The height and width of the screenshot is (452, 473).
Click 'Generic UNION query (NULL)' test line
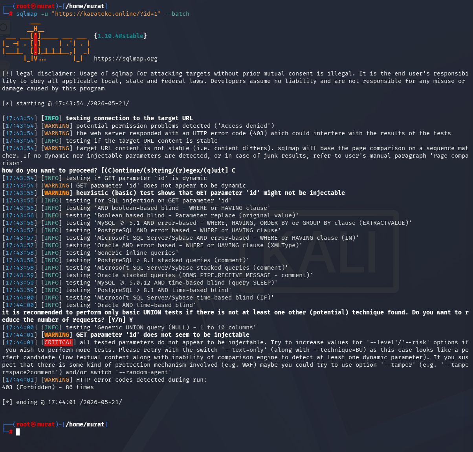point(129,327)
